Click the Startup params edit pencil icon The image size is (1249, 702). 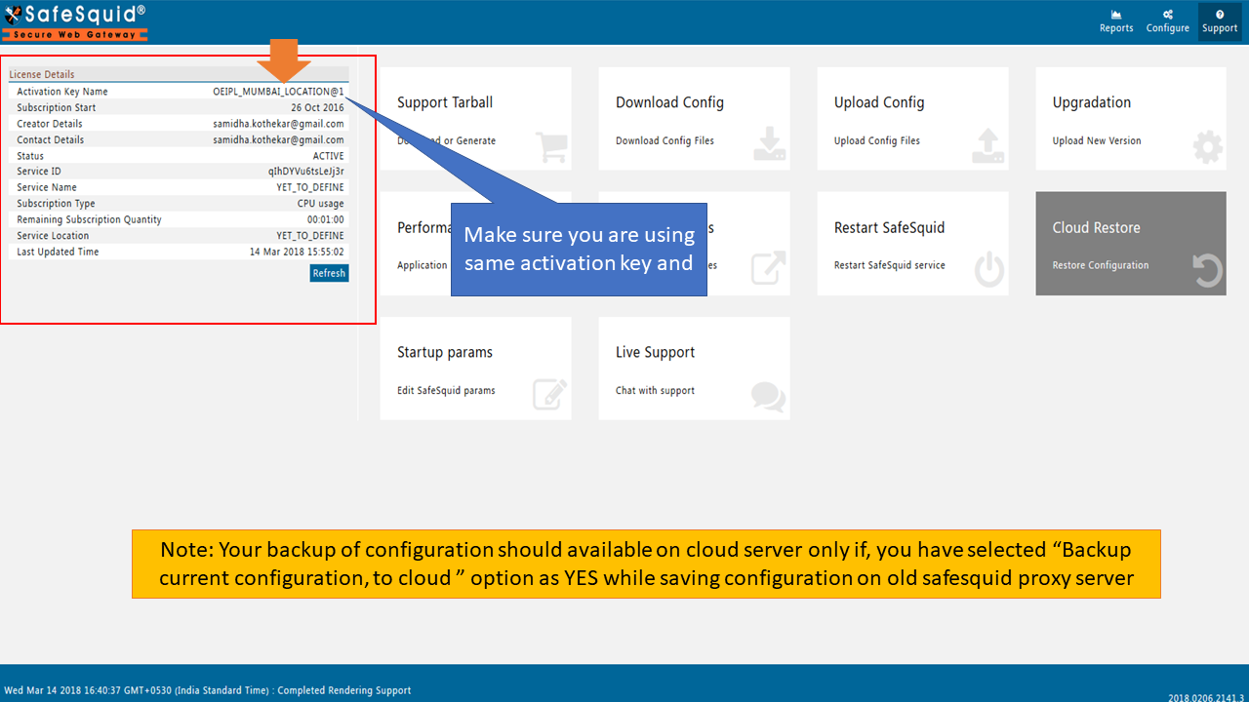550,394
